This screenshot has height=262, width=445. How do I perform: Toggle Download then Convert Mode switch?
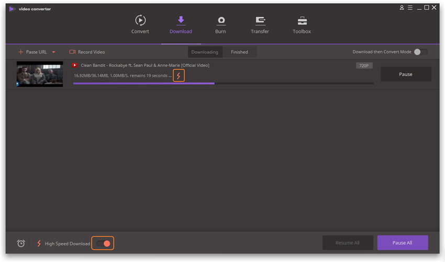pos(420,52)
